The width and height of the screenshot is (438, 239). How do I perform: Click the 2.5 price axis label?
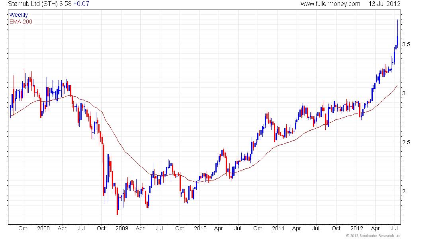point(406,142)
